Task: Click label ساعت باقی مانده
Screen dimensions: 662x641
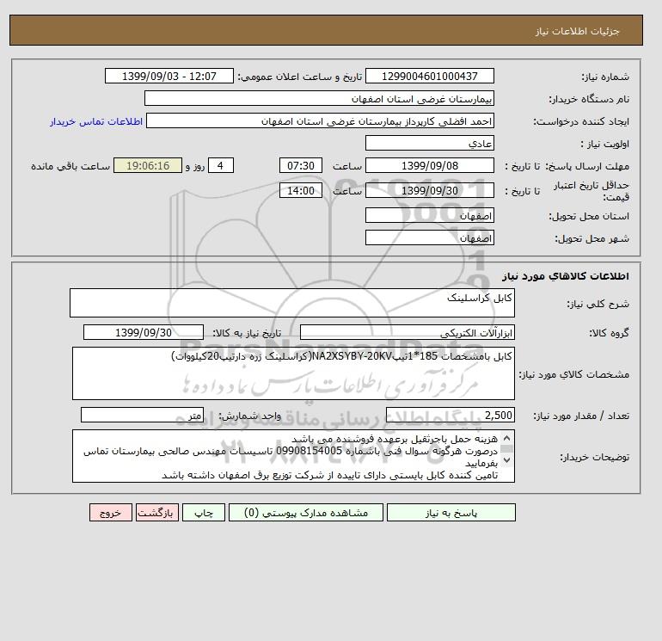Action: [x=70, y=166]
